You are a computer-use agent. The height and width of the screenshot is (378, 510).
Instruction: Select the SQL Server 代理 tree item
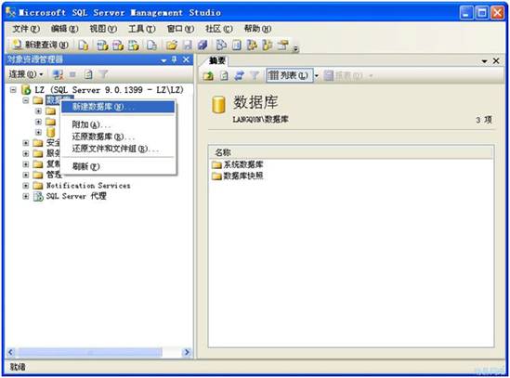[76, 196]
